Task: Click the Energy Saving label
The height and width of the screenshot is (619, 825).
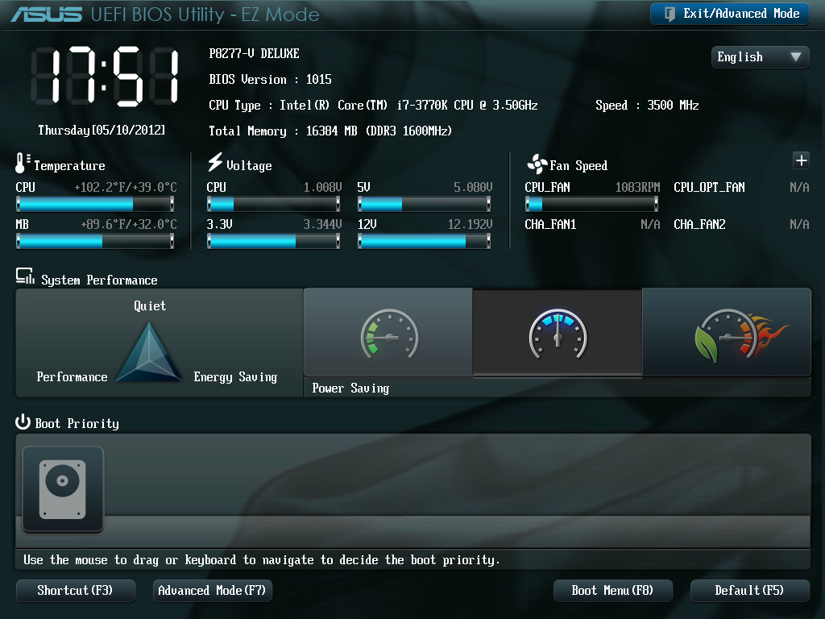Action: tap(235, 377)
